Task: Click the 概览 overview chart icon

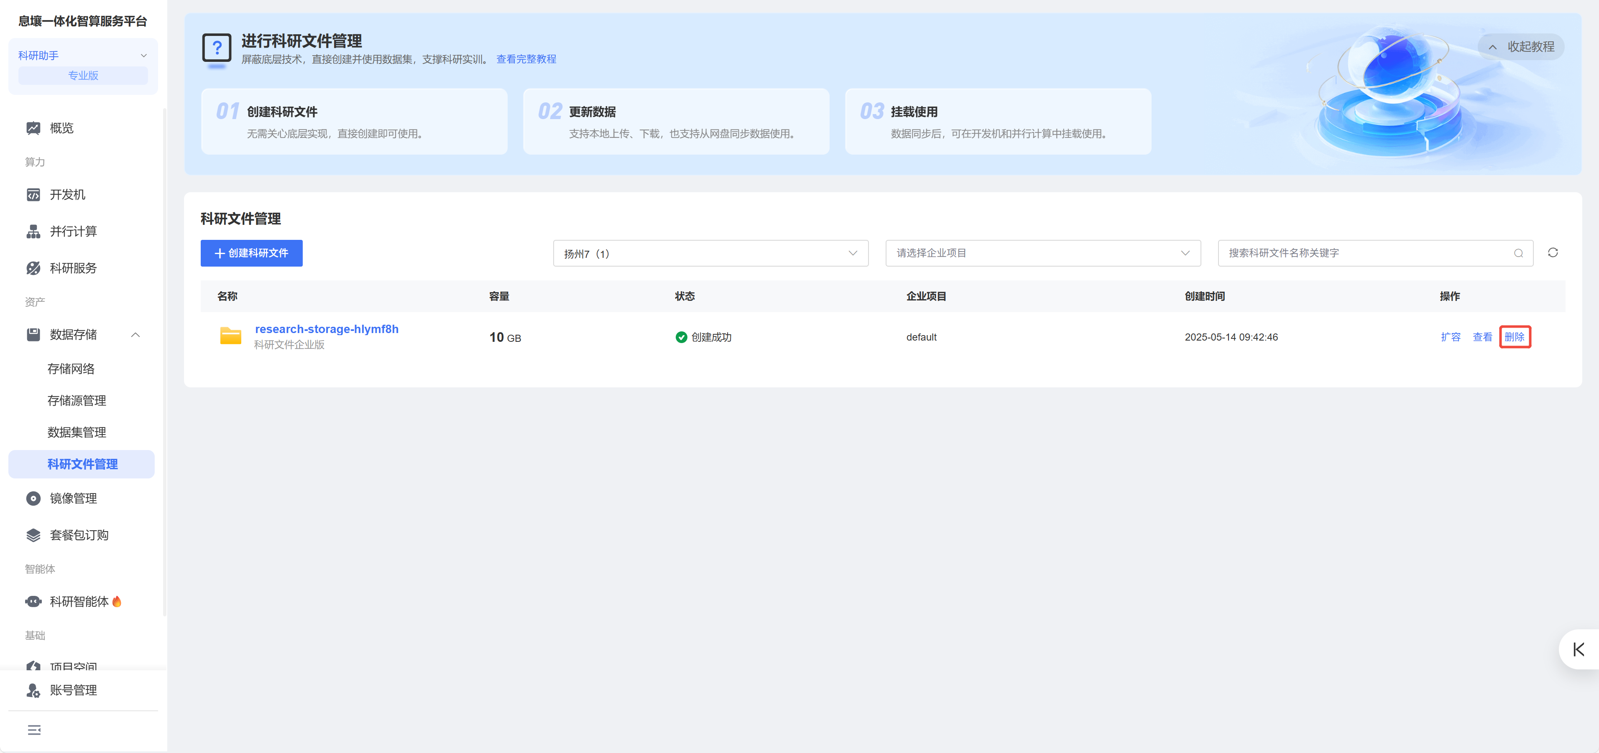Action: coord(33,128)
